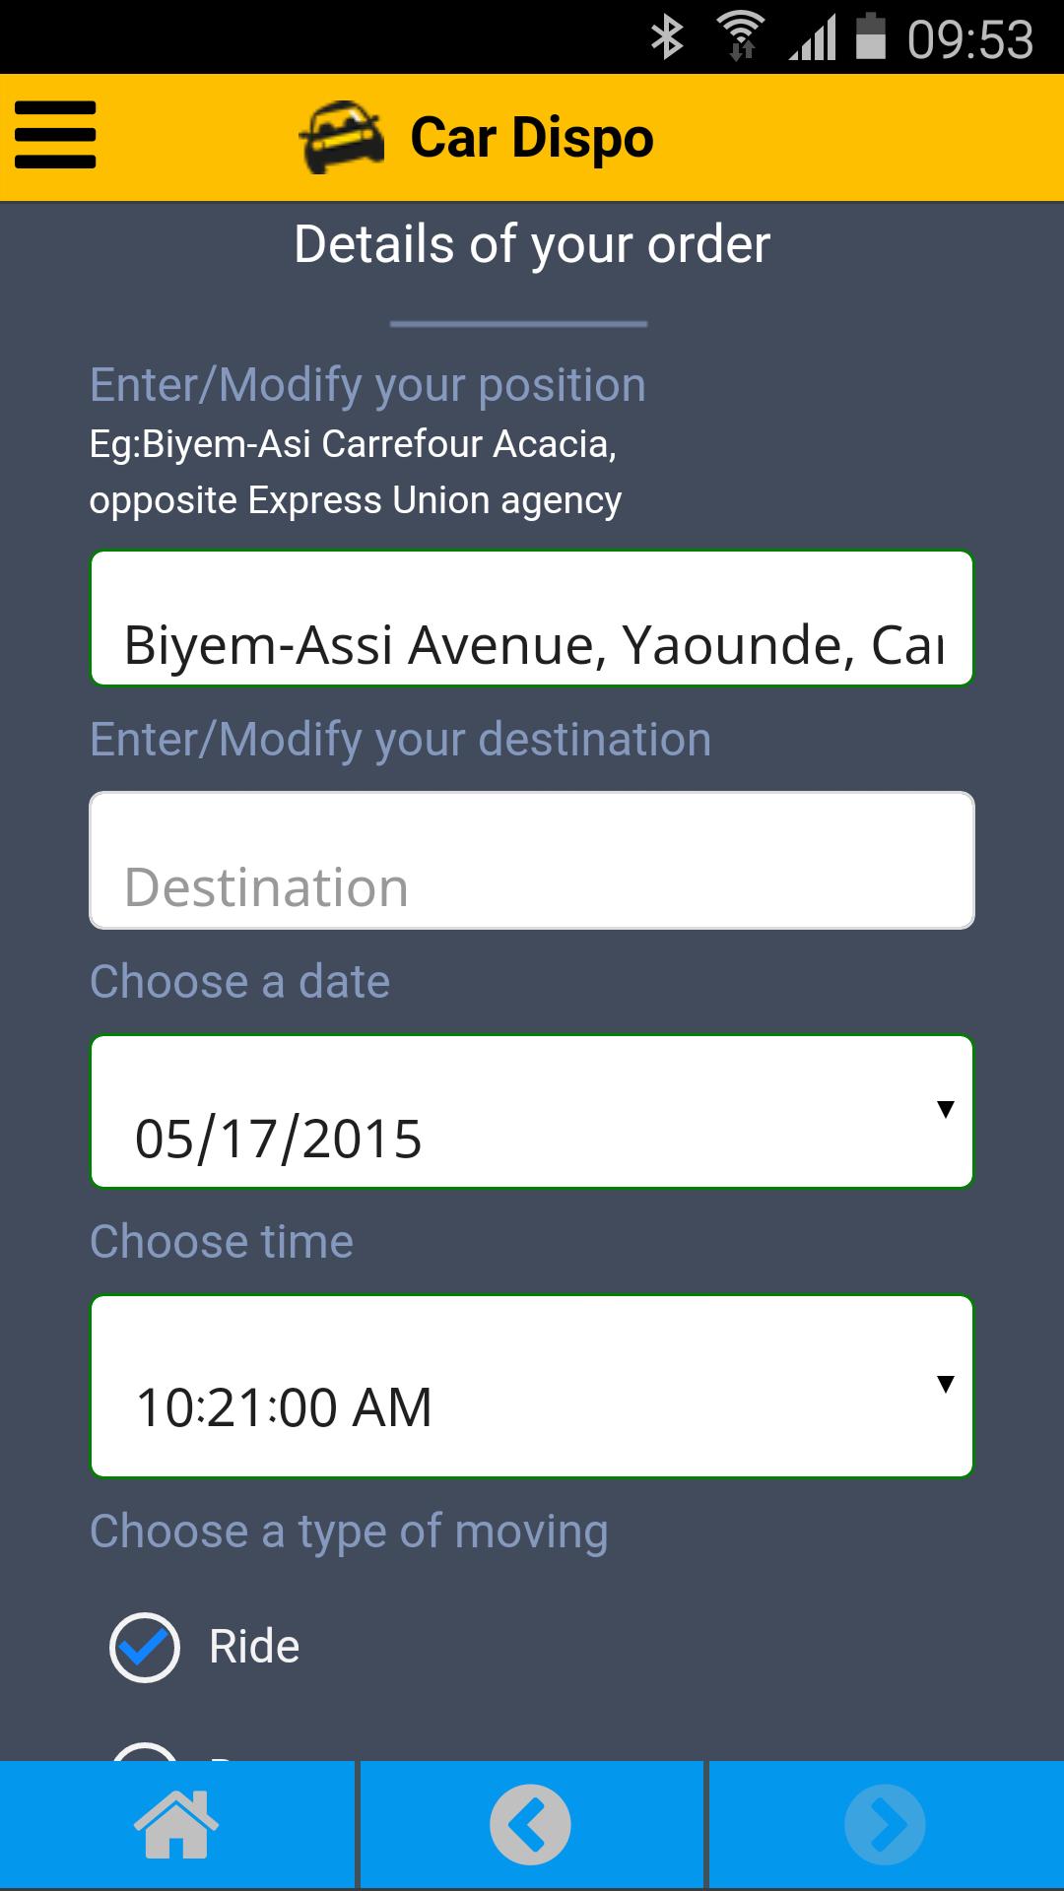
Task: Select the partially hidden option below Ride
Action: 145,1753
